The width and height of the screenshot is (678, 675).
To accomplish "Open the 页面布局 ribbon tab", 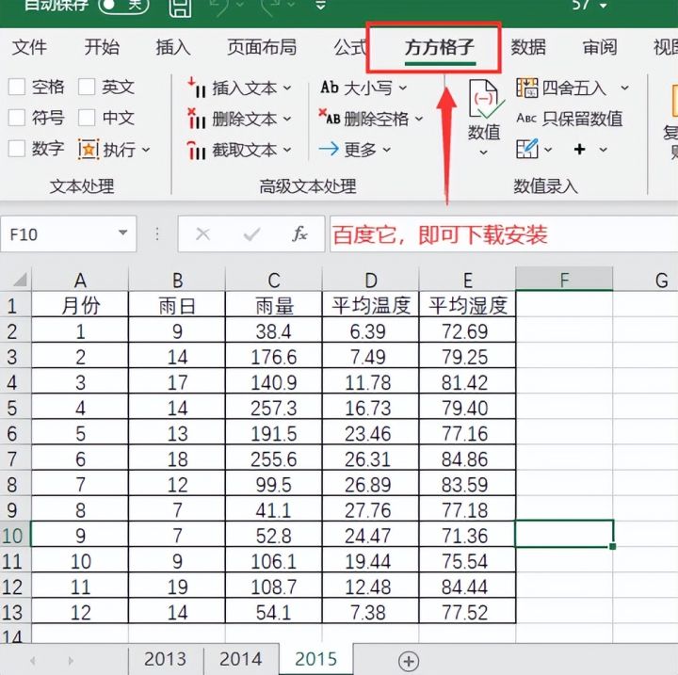I will (x=262, y=47).
